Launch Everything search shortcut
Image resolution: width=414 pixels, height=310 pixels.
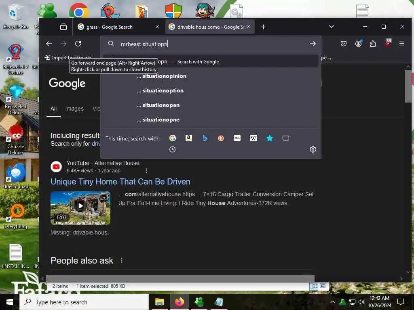[x=16, y=216]
